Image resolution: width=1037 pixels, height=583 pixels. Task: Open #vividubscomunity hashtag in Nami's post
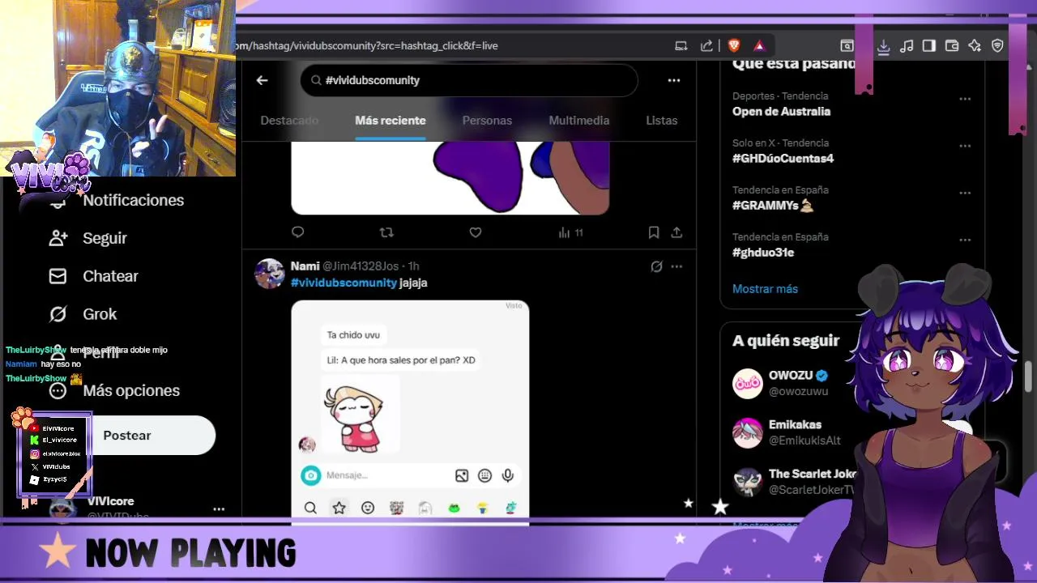[x=344, y=283]
